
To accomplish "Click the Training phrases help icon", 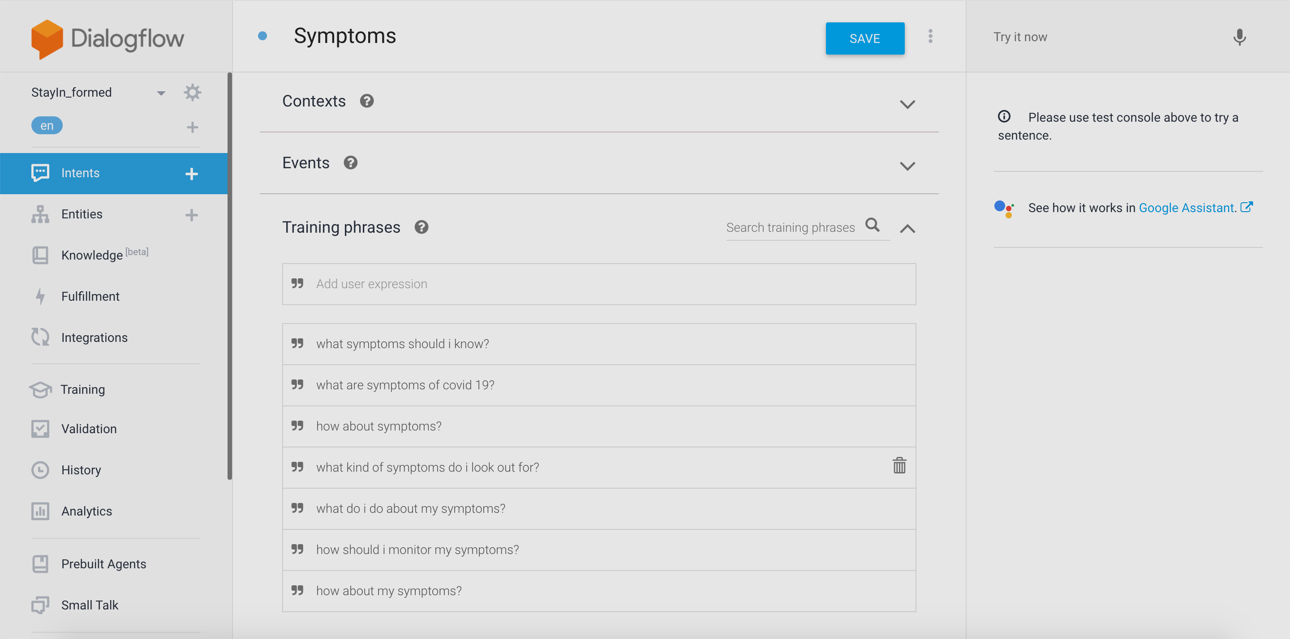I will coord(421,227).
